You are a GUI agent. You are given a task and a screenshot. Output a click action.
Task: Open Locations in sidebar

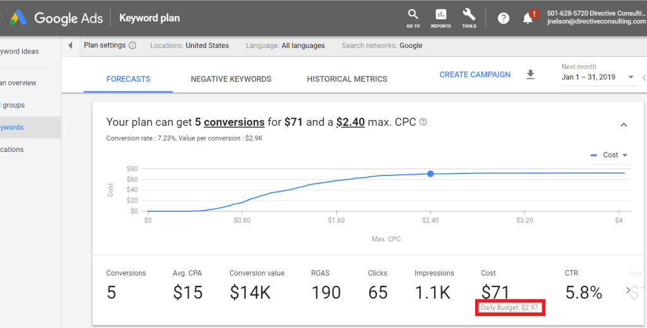coord(12,149)
